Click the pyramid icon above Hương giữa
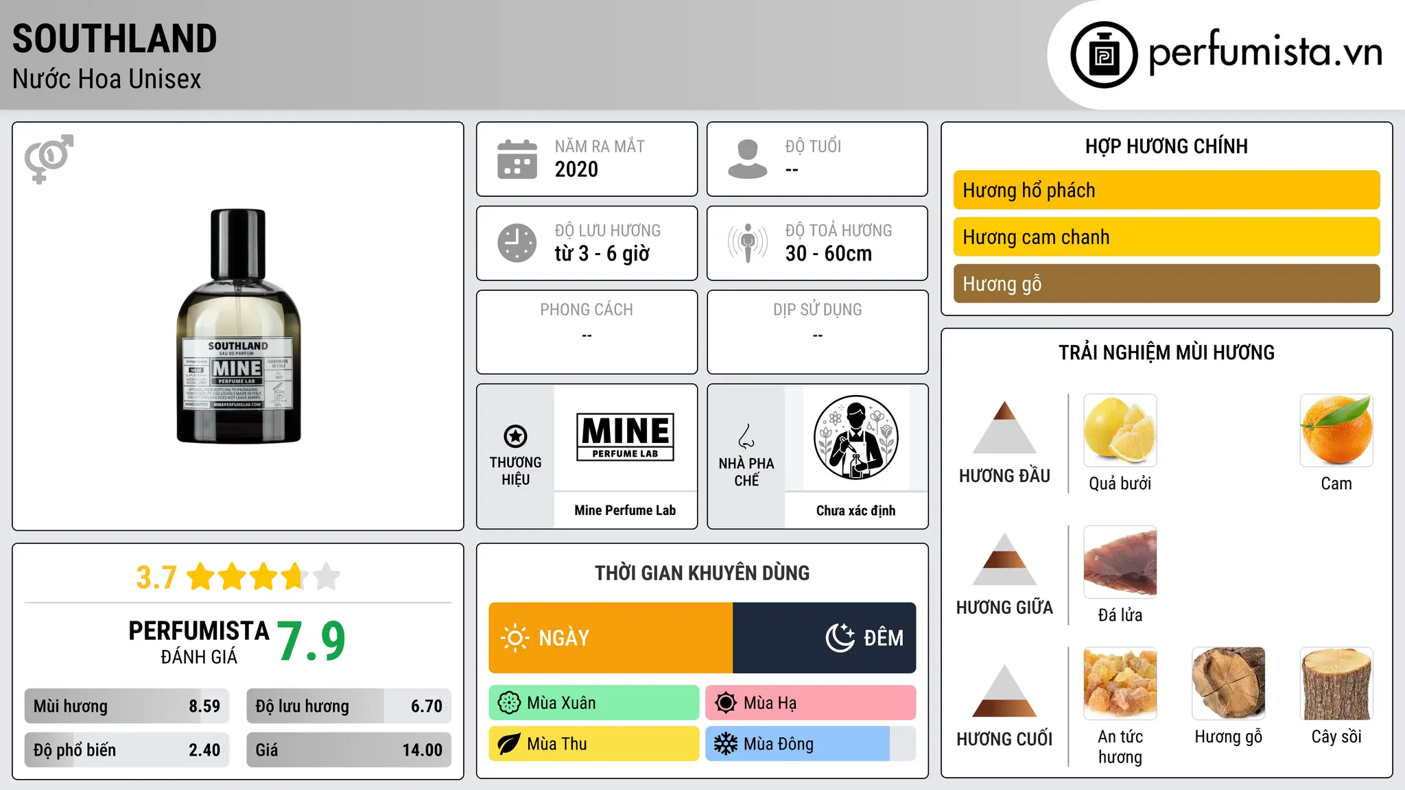1405x790 pixels. coord(1004,559)
